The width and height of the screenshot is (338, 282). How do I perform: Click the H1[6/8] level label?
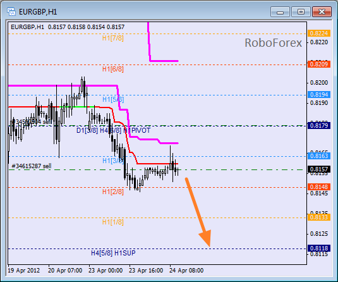point(112,69)
